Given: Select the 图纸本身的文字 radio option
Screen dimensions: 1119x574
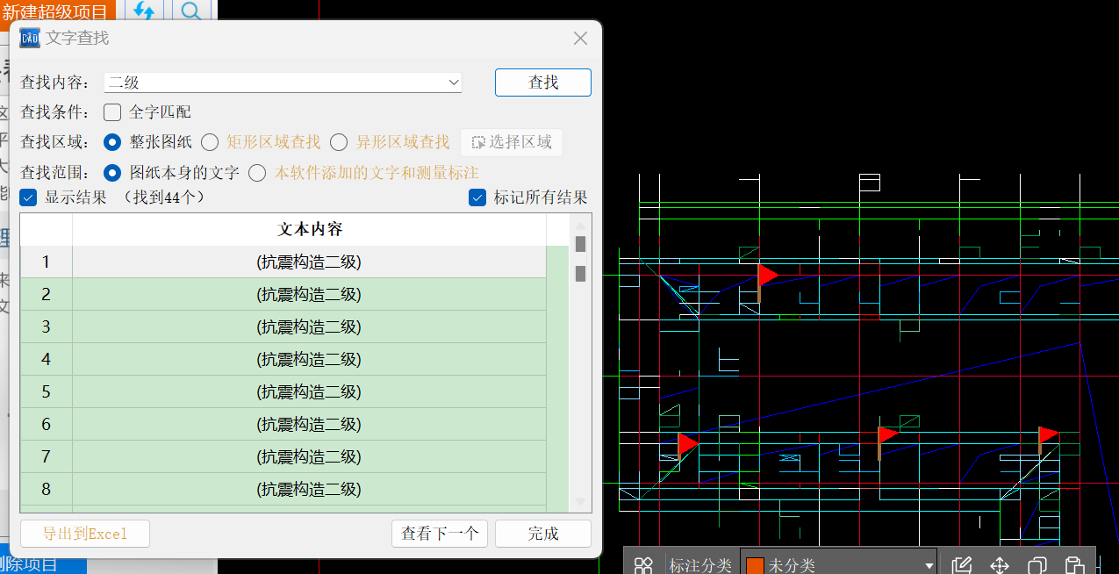Looking at the screenshot, I should (x=112, y=173).
